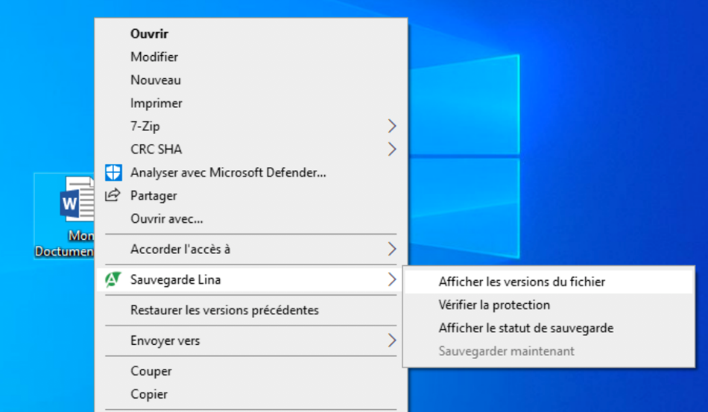Click Couper to cut the file
This screenshot has width=708, height=412.
(x=151, y=371)
